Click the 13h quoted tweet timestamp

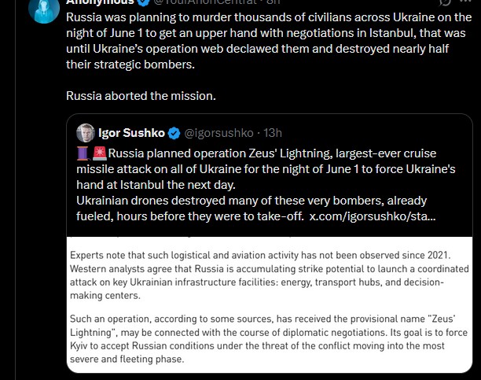pyautogui.click(x=273, y=133)
